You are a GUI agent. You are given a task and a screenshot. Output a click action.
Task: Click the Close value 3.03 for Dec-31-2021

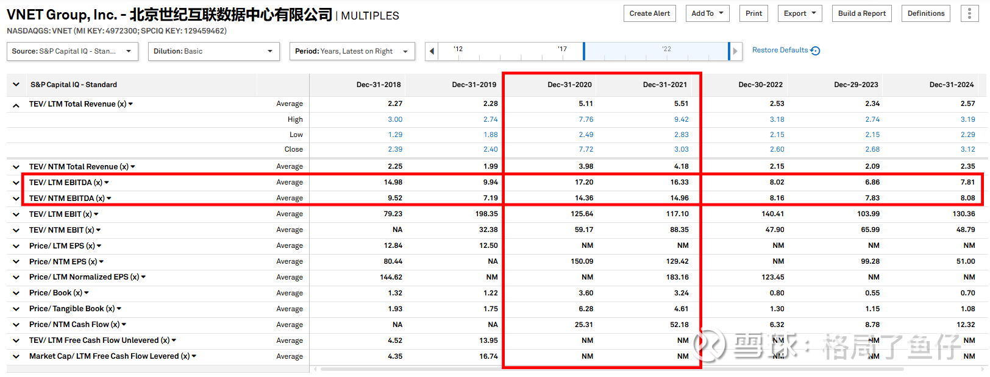[682, 149]
